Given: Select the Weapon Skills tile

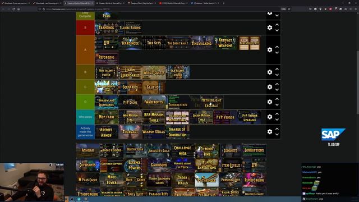Looking at the screenshot, I should 154,132.
